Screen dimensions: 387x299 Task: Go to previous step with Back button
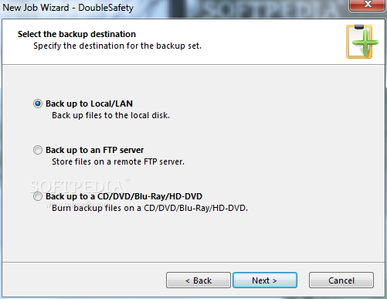199,280
